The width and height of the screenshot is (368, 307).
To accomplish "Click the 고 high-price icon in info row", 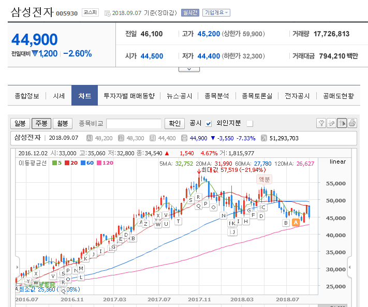I will tap(121, 138).
